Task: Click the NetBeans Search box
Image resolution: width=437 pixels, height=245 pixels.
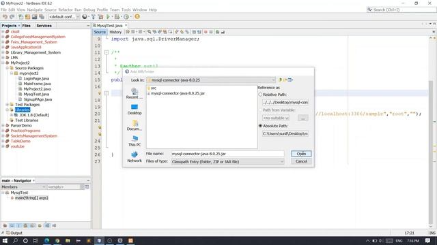Action: tap(401, 10)
